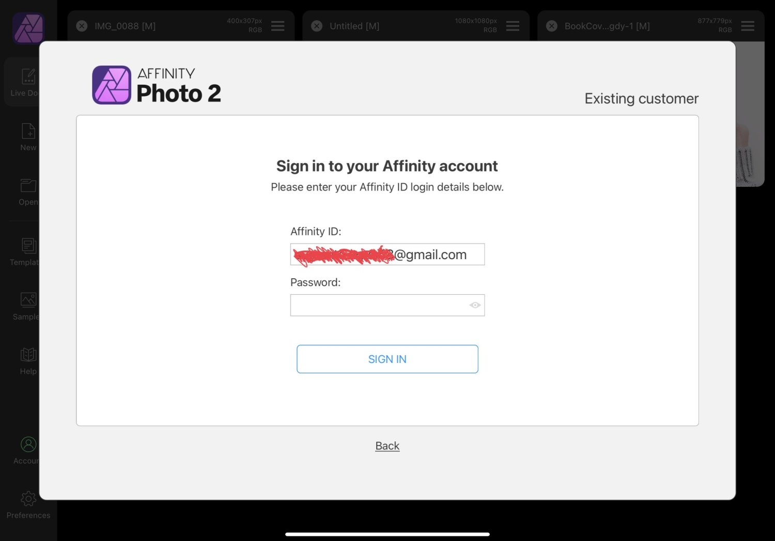Click the SIGN IN button
The width and height of the screenshot is (775, 541).
(388, 359)
